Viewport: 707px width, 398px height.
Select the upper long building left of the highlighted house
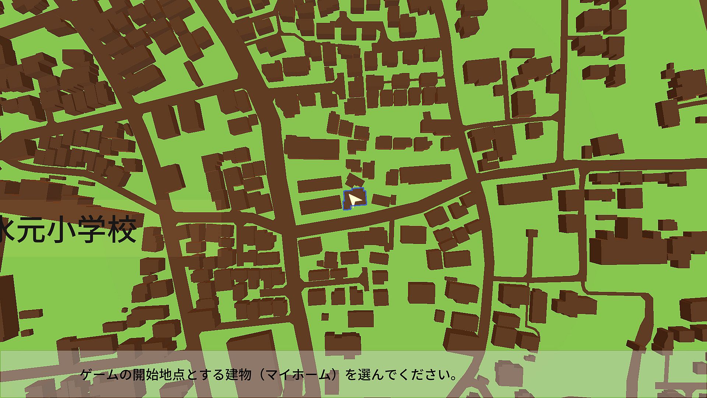click(320, 184)
